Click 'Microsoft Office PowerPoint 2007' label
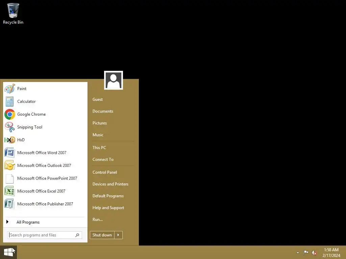This screenshot has height=259, width=346. point(47,178)
